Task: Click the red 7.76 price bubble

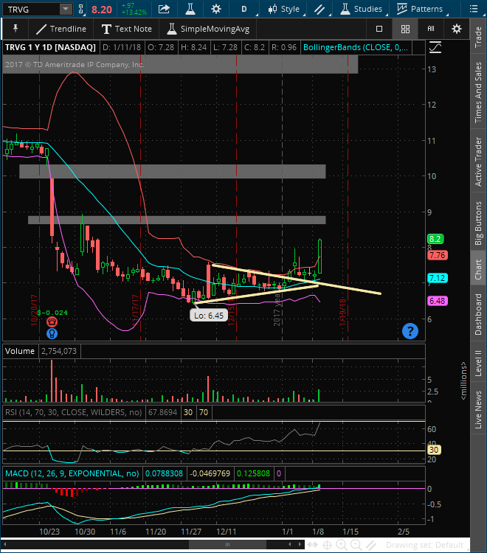Action: (438, 255)
